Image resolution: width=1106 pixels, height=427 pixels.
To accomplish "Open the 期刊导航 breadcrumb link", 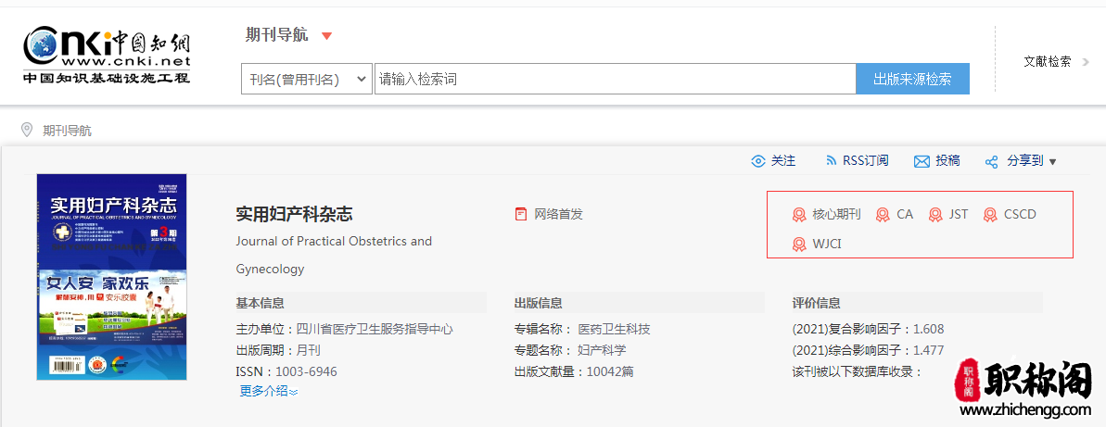I will click(67, 131).
